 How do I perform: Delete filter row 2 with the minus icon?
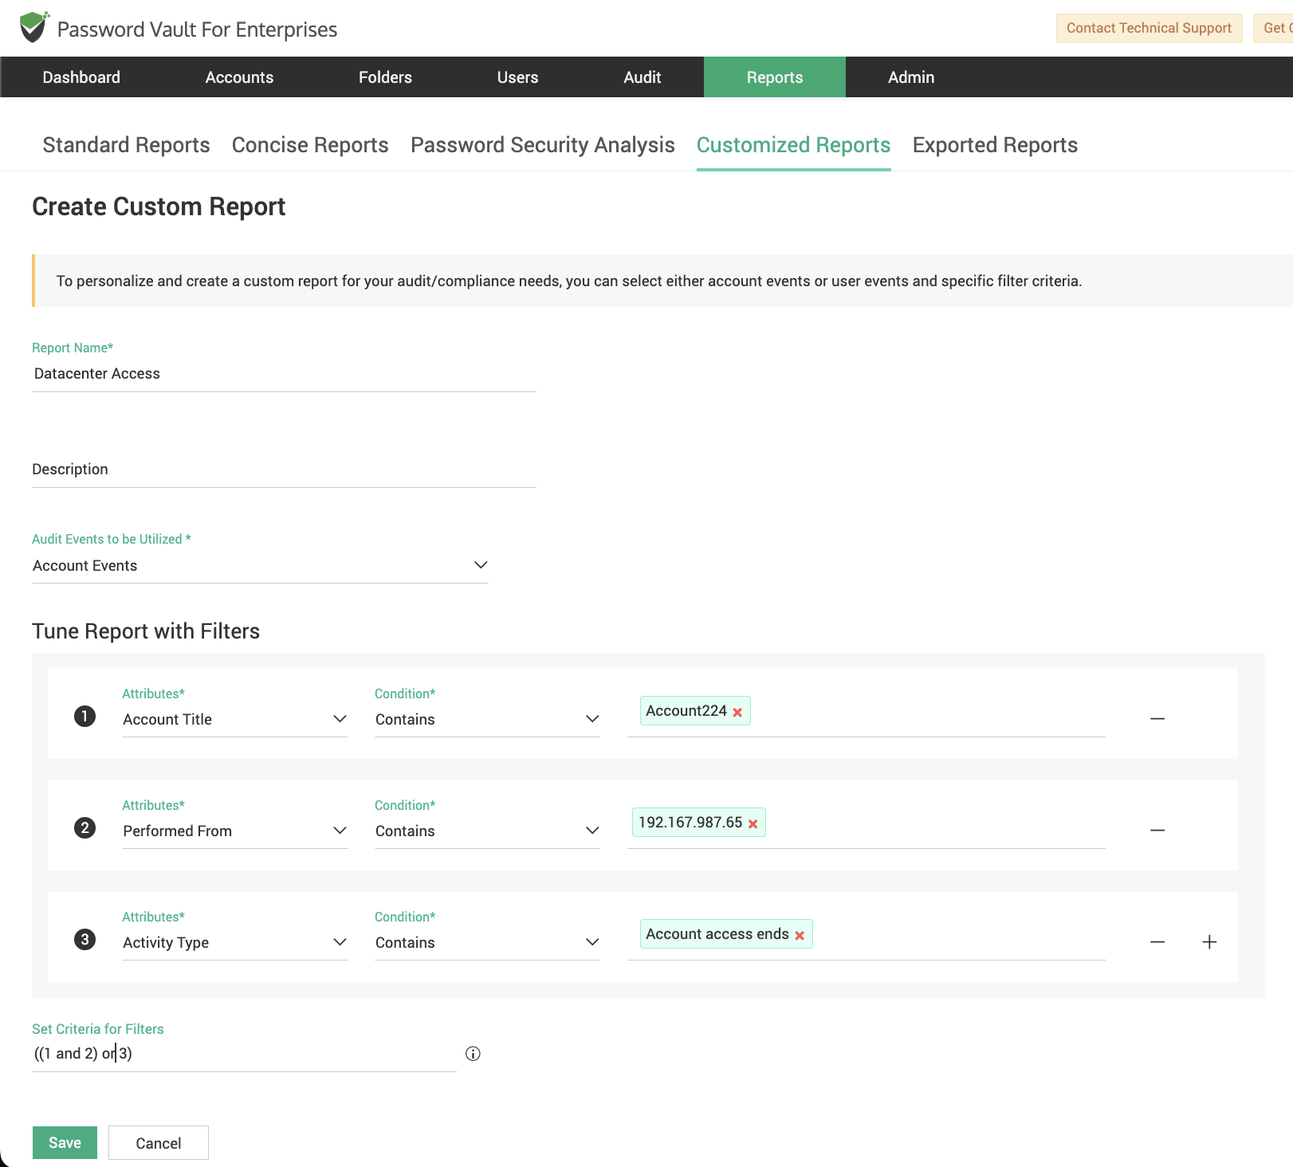point(1157,831)
